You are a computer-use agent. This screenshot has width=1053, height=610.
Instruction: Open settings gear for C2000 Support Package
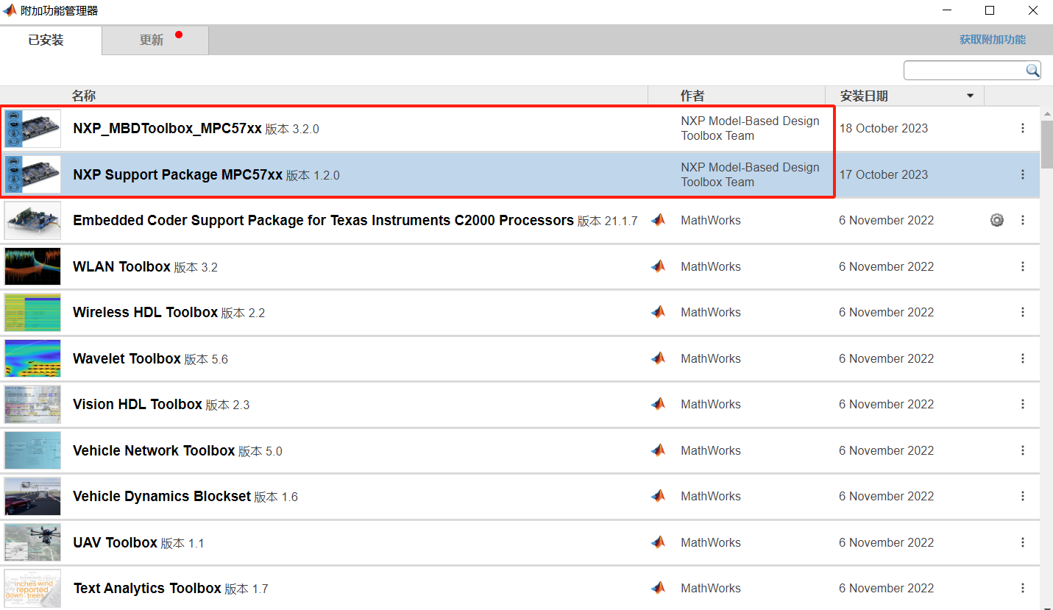(x=997, y=220)
